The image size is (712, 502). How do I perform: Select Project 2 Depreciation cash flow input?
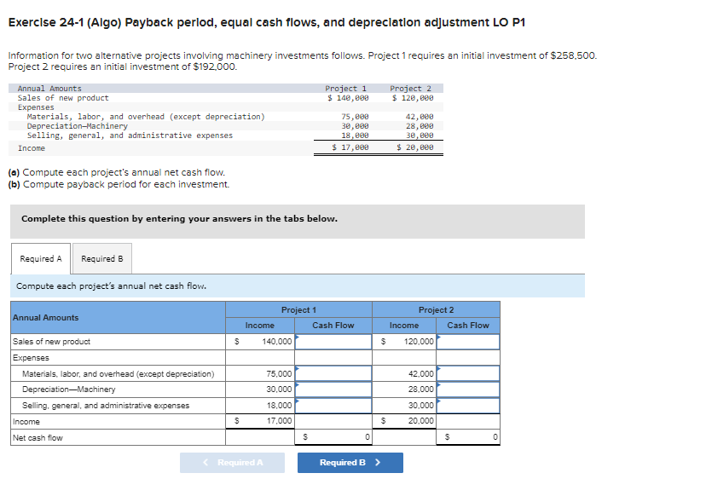point(469,389)
